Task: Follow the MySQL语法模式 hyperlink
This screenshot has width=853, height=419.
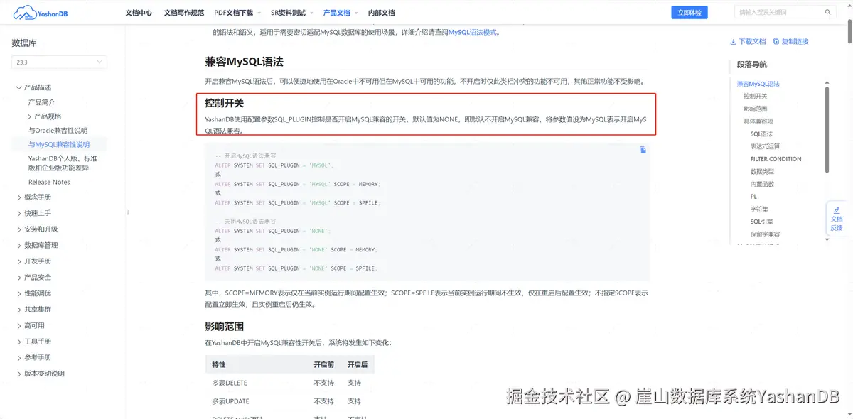Action: tap(472, 32)
